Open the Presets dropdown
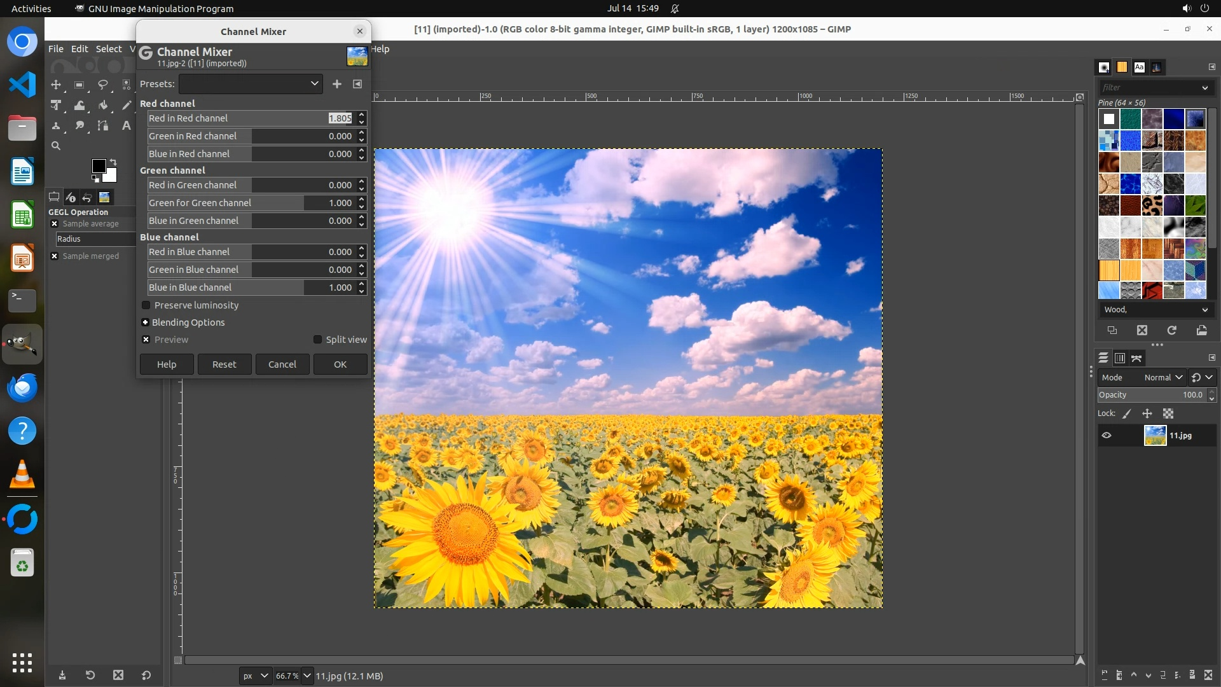 pos(251,84)
